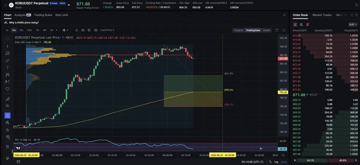Click "Why is KORU price rising?" link

pos(24,23)
